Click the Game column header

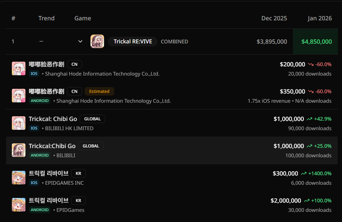pos(83,18)
